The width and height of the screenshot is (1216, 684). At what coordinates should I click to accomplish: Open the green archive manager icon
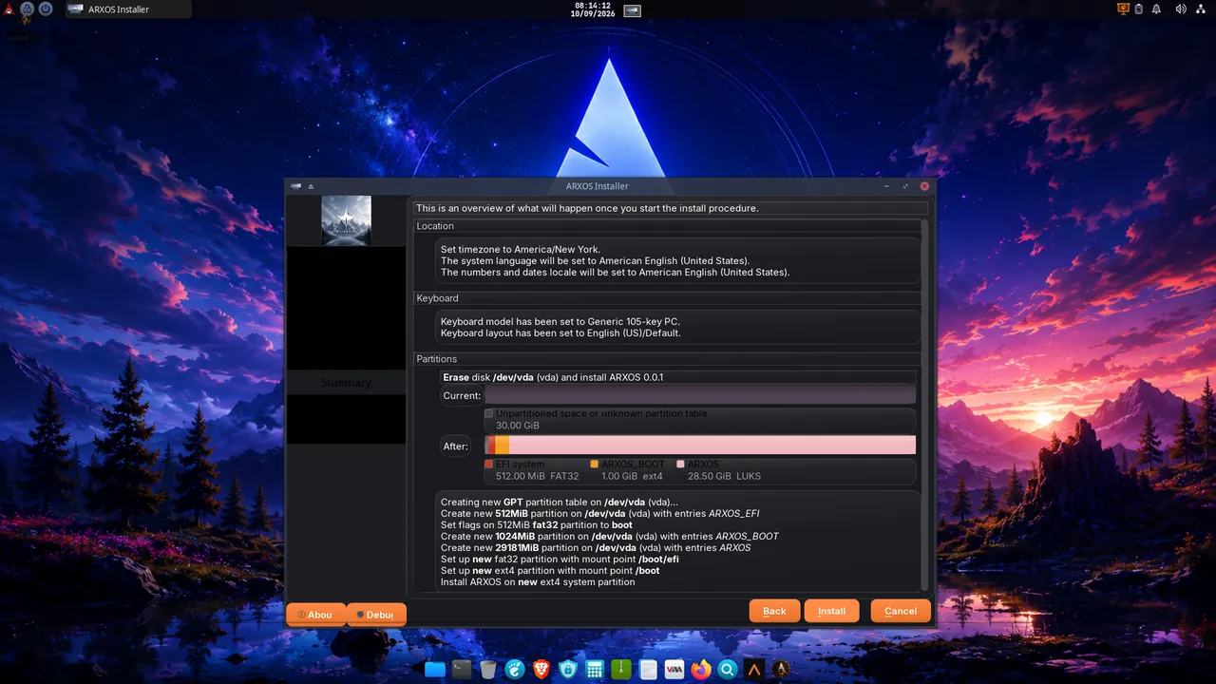(621, 670)
